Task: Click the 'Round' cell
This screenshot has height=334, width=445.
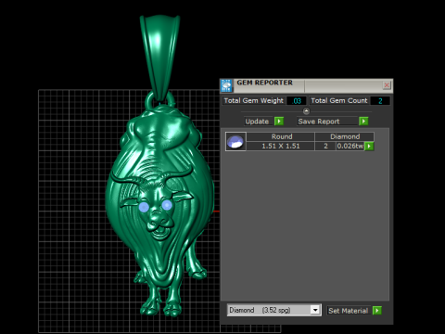Action: (x=281, y=136)
